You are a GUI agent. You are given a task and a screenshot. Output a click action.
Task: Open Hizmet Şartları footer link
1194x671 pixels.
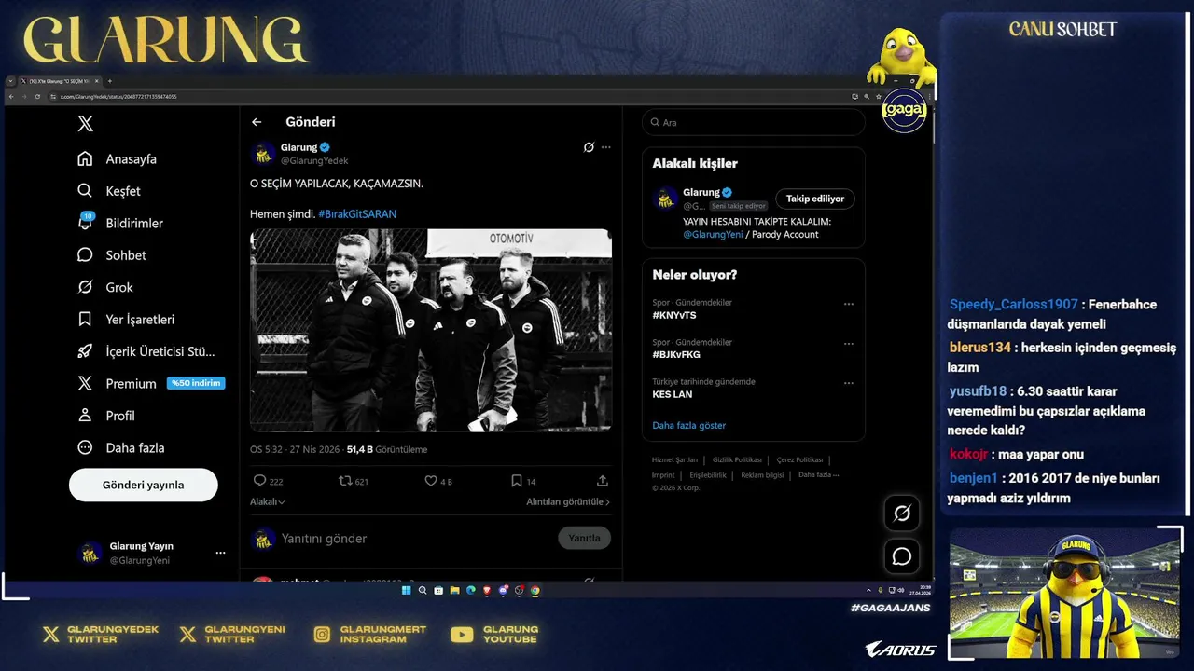coord(674,459)
